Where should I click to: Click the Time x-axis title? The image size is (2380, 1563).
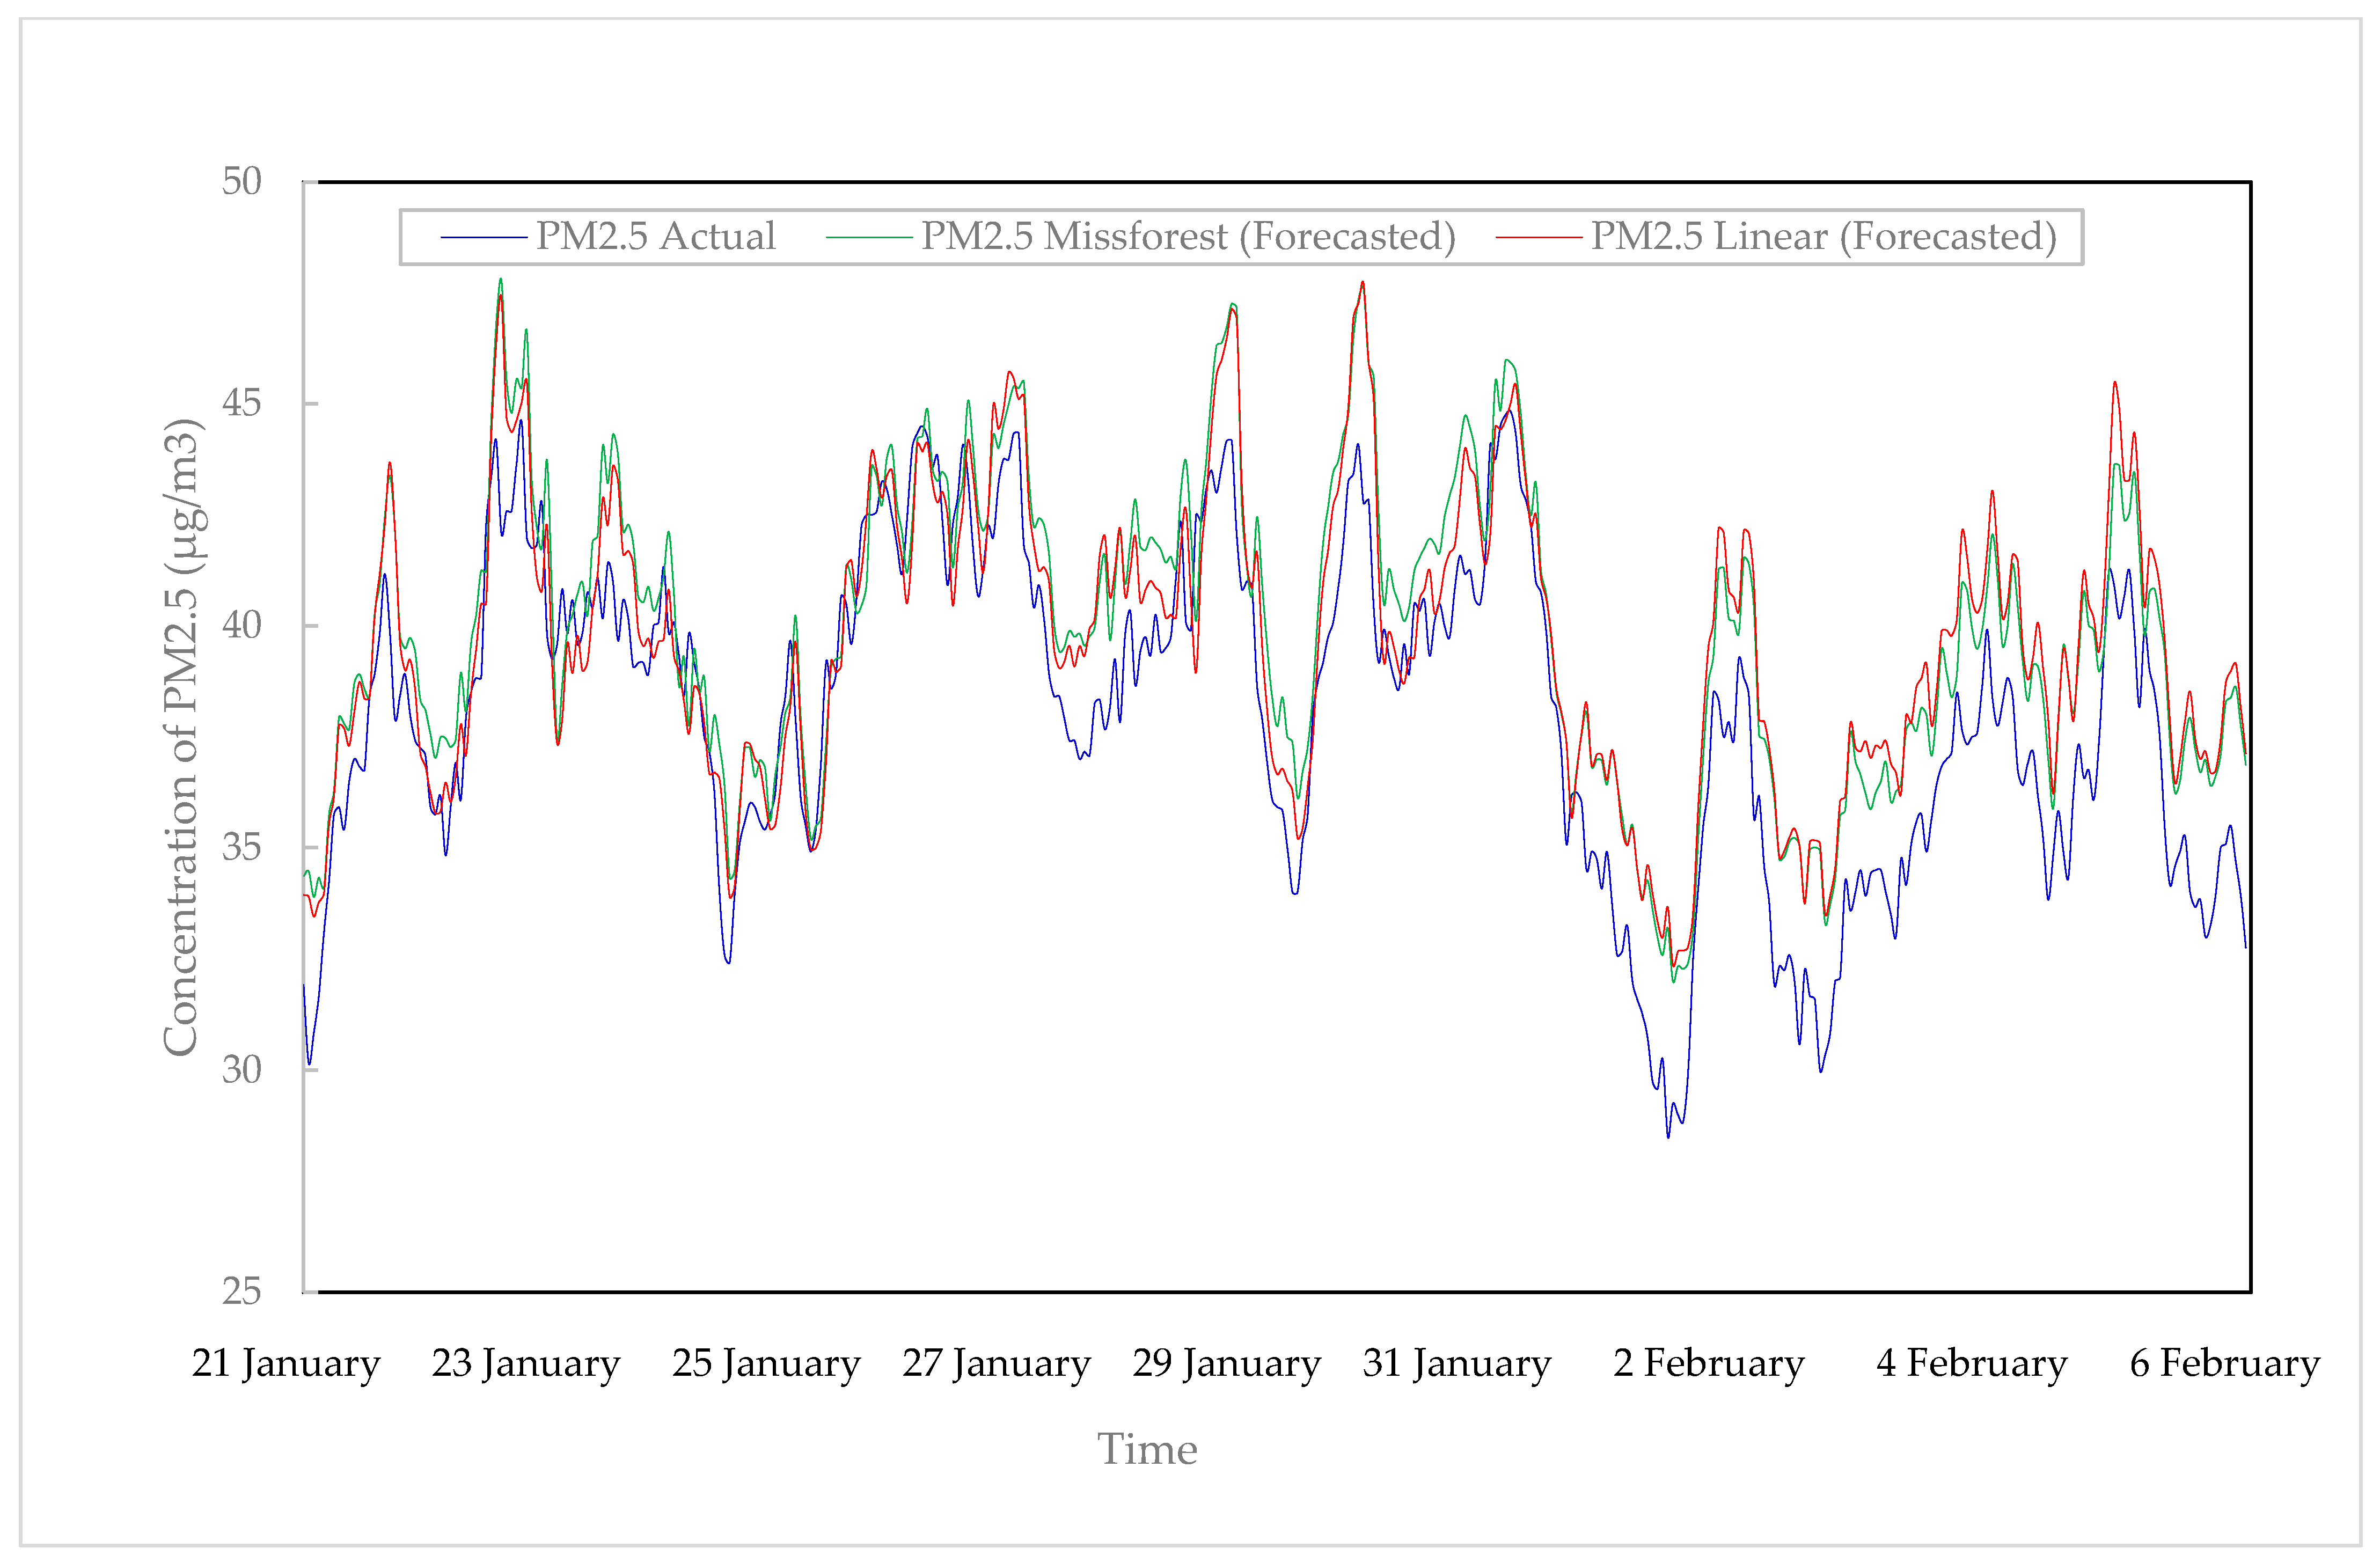(1147, 1450)
